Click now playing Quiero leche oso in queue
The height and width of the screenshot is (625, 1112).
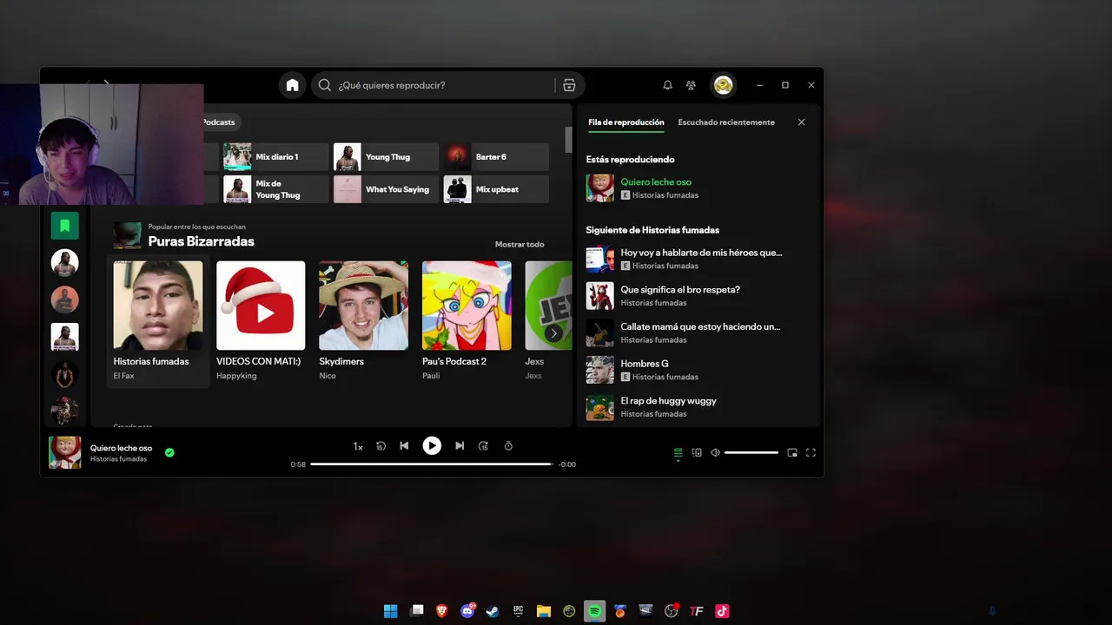pyautogui.click(x=698, y=188)
